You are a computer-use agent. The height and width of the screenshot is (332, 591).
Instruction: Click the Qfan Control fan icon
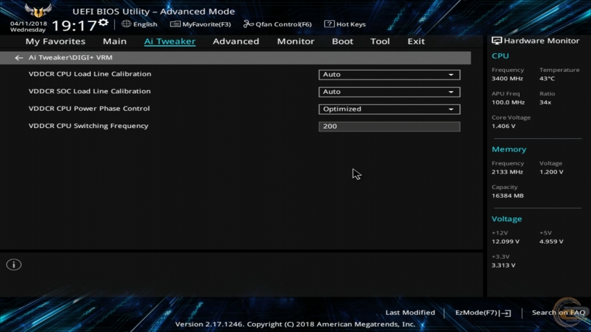[248, 24]
